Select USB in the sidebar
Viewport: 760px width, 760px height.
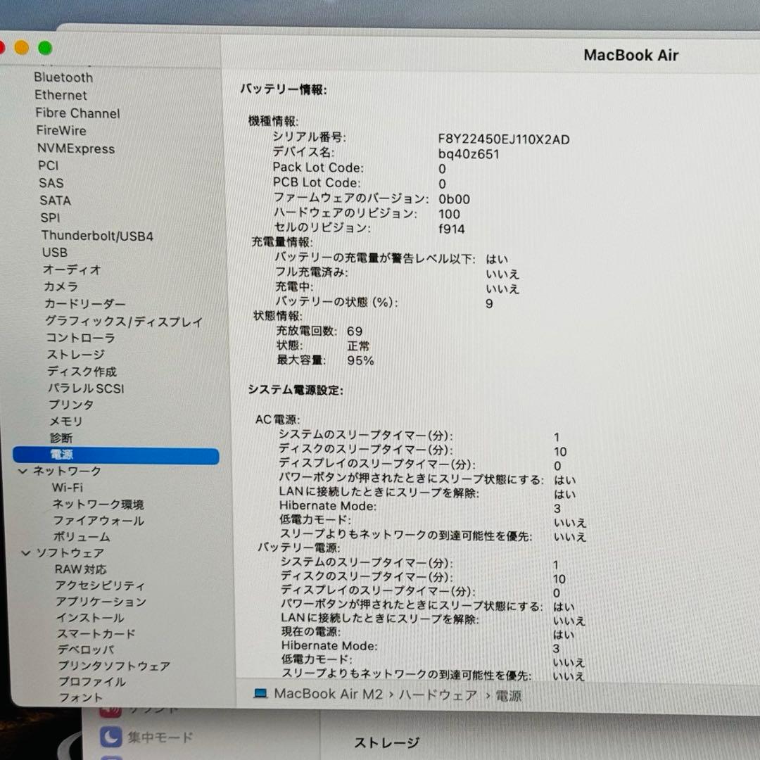(x=54, y=253)
